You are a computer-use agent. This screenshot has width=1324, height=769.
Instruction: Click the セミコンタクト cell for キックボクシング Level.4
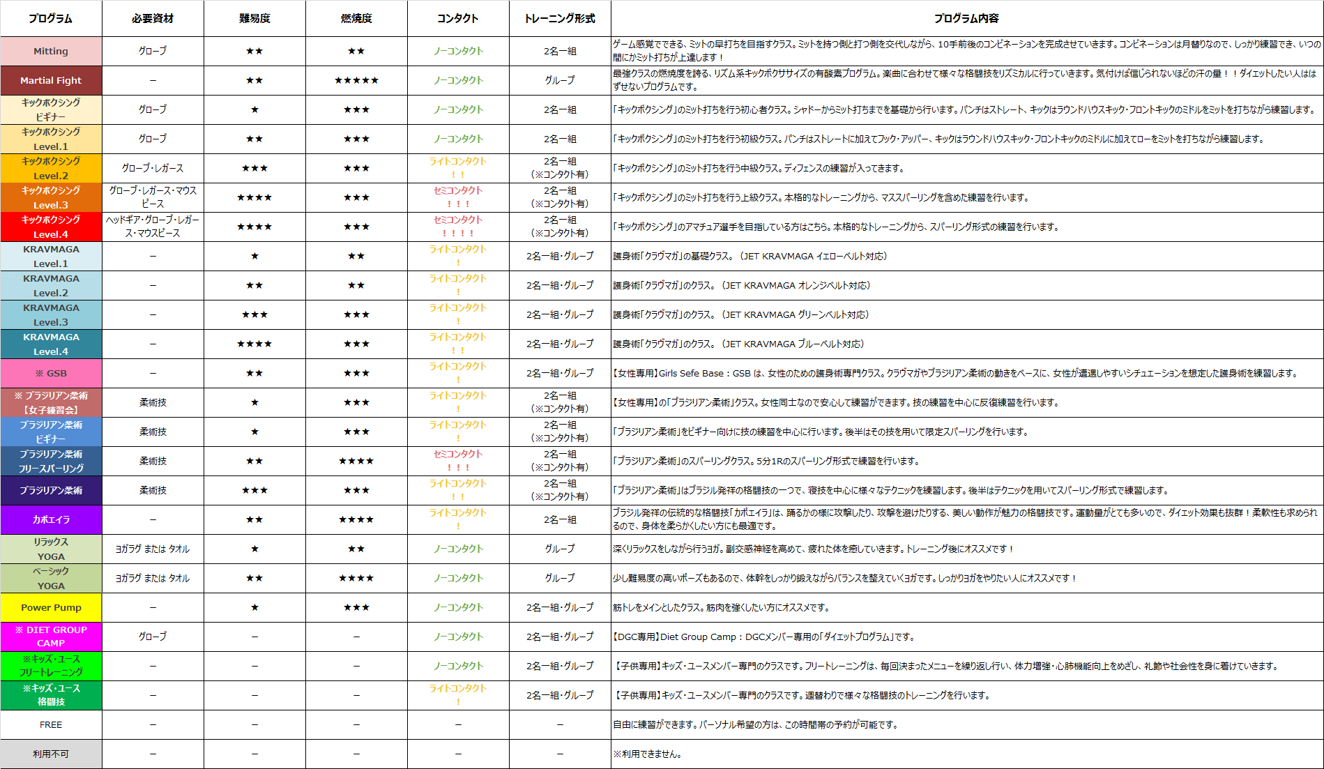[458, 227]
